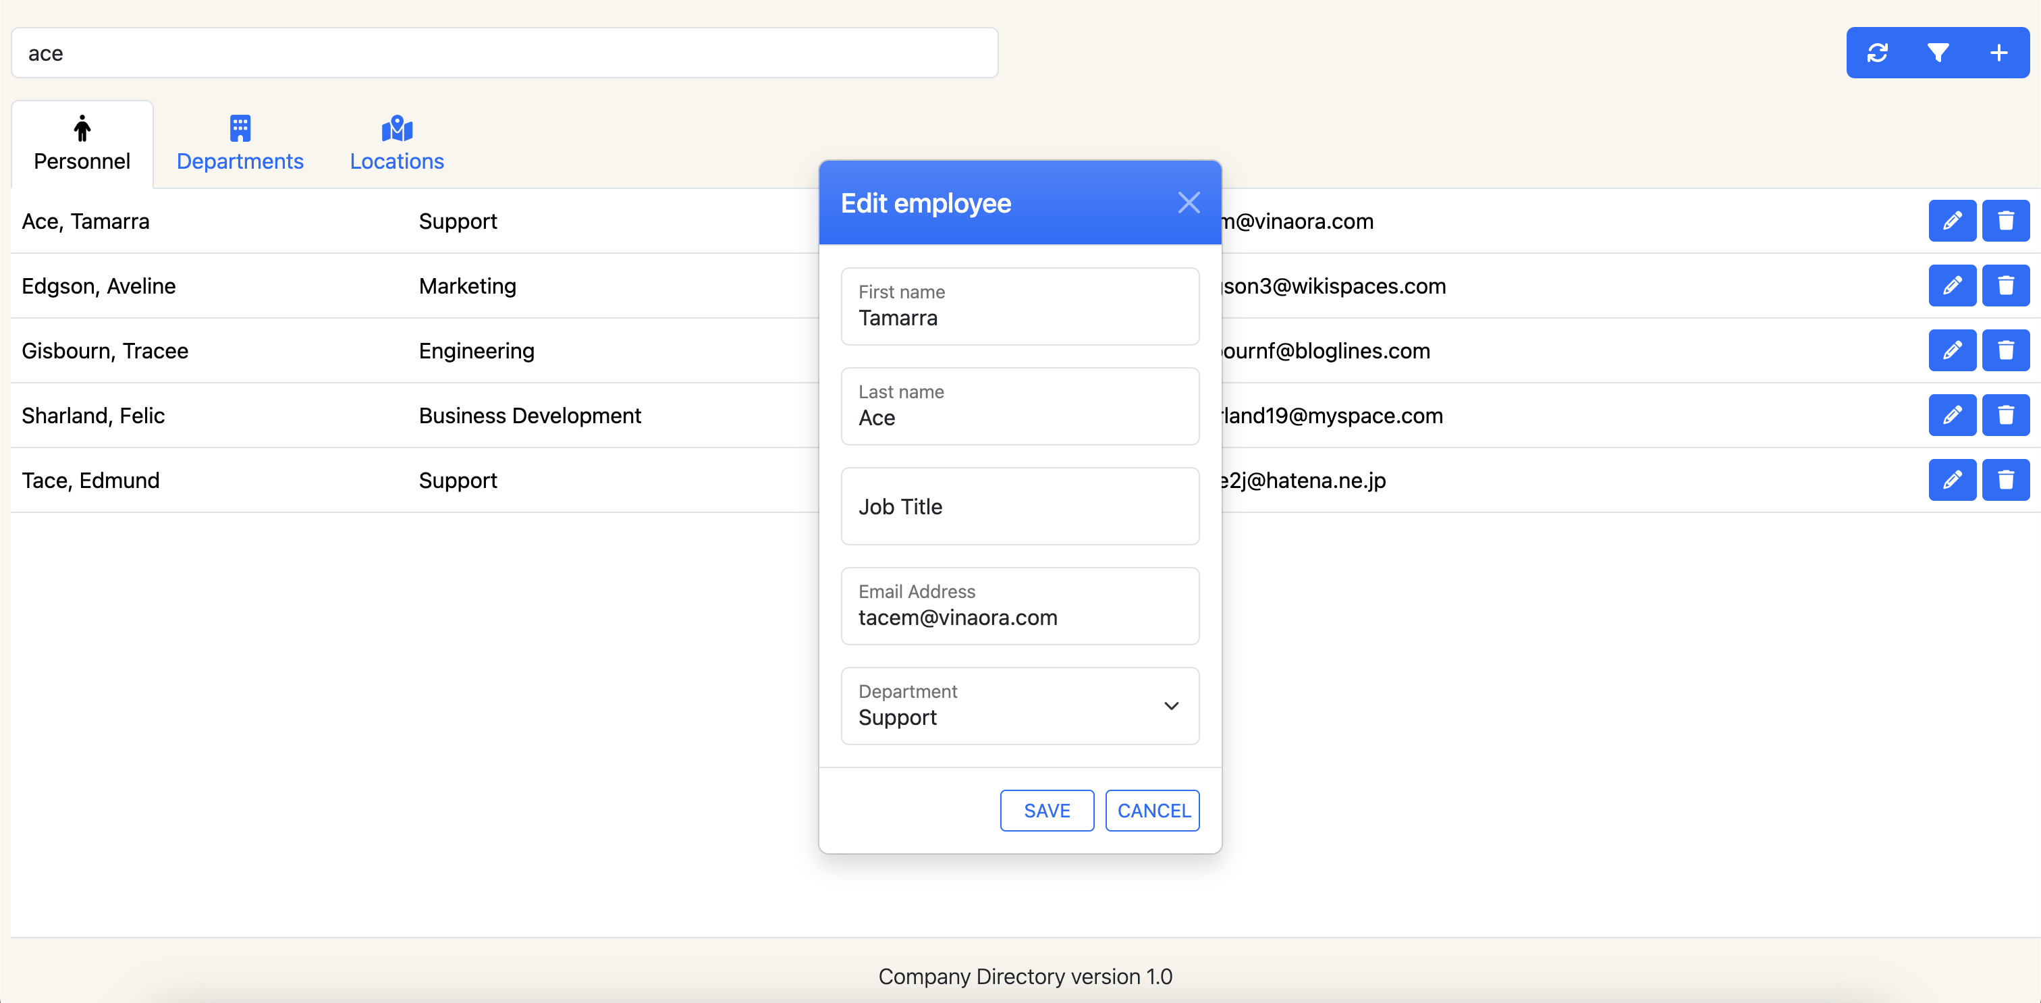Click into the Job Title field
This screenshot has width=2041, height=1003.
(1020, 506)
